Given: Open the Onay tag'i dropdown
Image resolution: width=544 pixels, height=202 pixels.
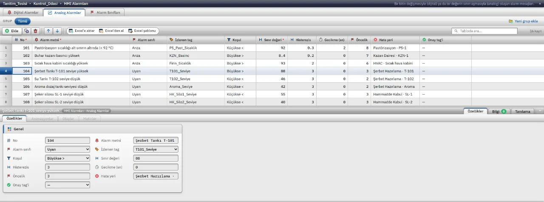Looking at the screenshot, I should click(x=68, y=185).
